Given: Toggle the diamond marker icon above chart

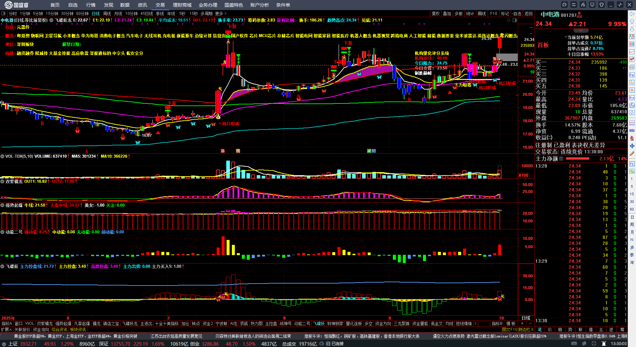Looking at the screenshot, I should 509,20.
